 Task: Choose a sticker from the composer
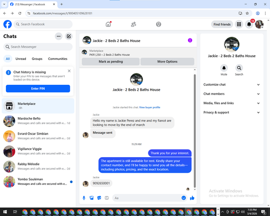click(x=99, y=198)
